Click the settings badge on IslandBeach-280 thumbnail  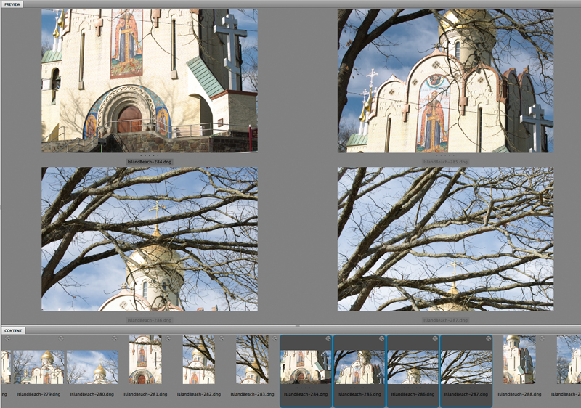(115, 339)
